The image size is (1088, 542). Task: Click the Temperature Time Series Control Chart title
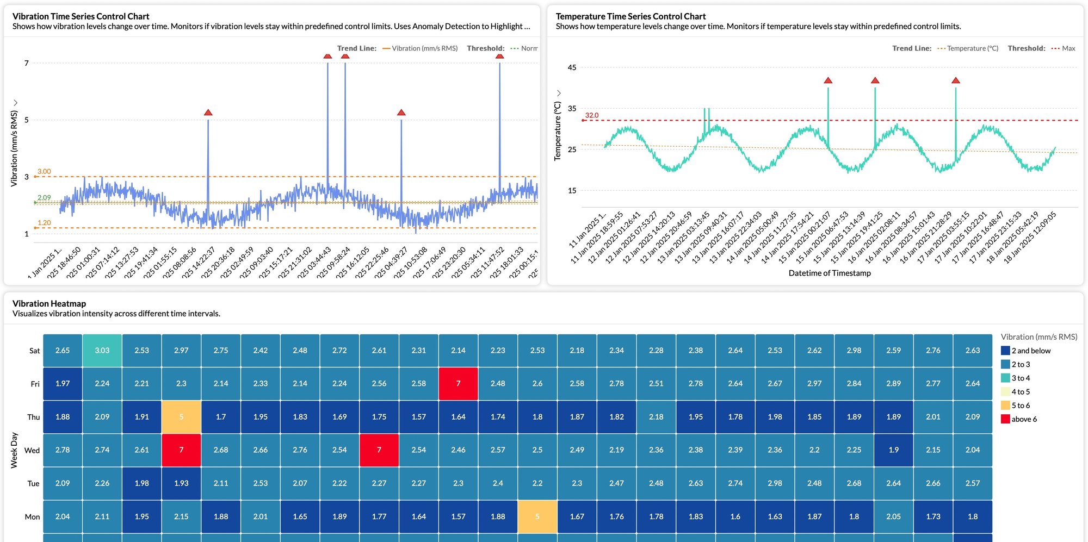tap(631, 16)
